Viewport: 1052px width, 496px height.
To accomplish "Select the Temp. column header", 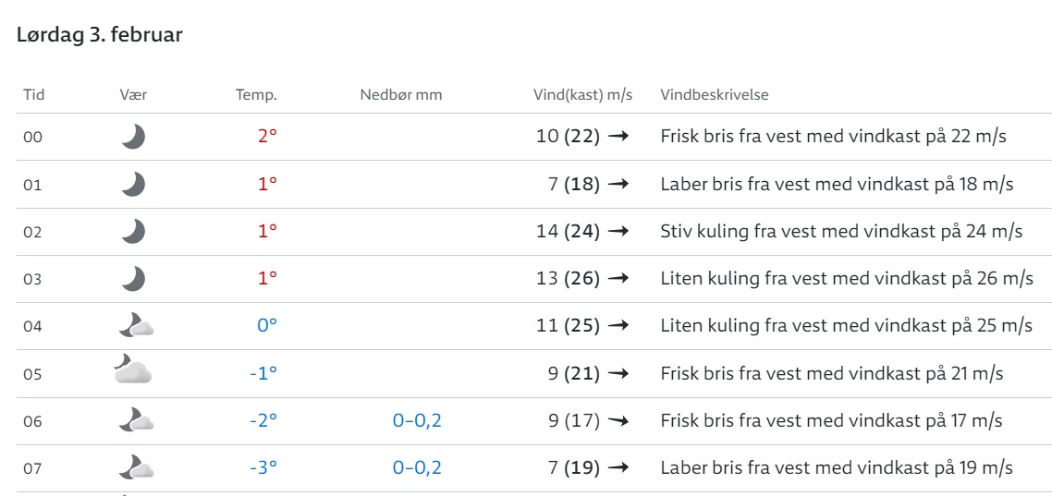I will pos(256,94).
